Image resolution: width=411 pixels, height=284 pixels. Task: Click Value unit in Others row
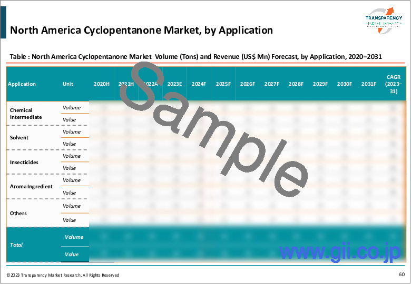(x=69, y=220)
